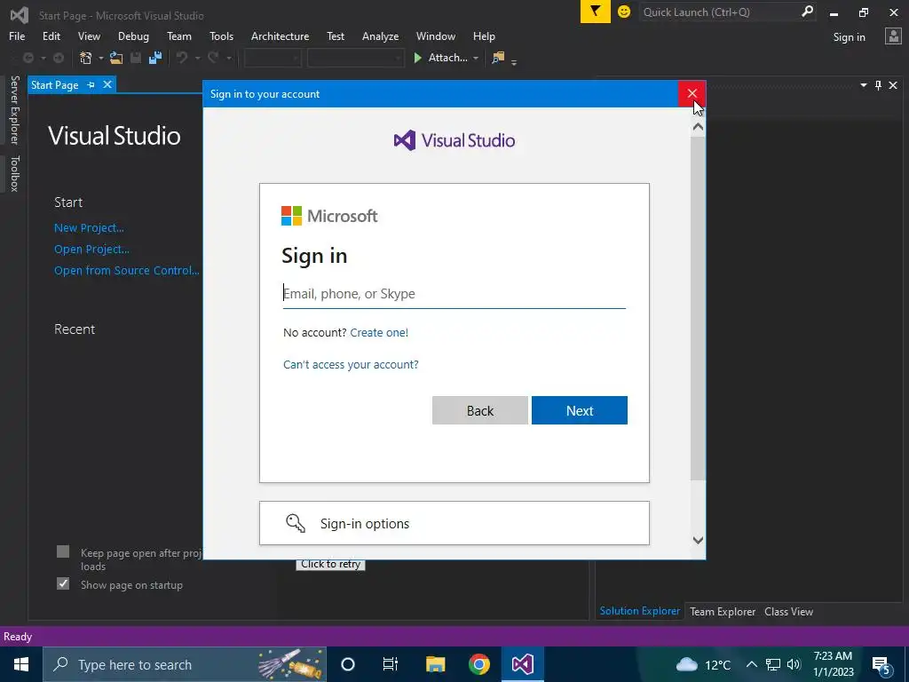Click the Find in Files toolbar icon
This screenshot has width=909, height=682.
[x=498, y=58]
